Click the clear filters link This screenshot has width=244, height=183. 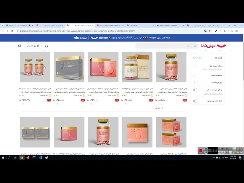(x=197, y=58)
